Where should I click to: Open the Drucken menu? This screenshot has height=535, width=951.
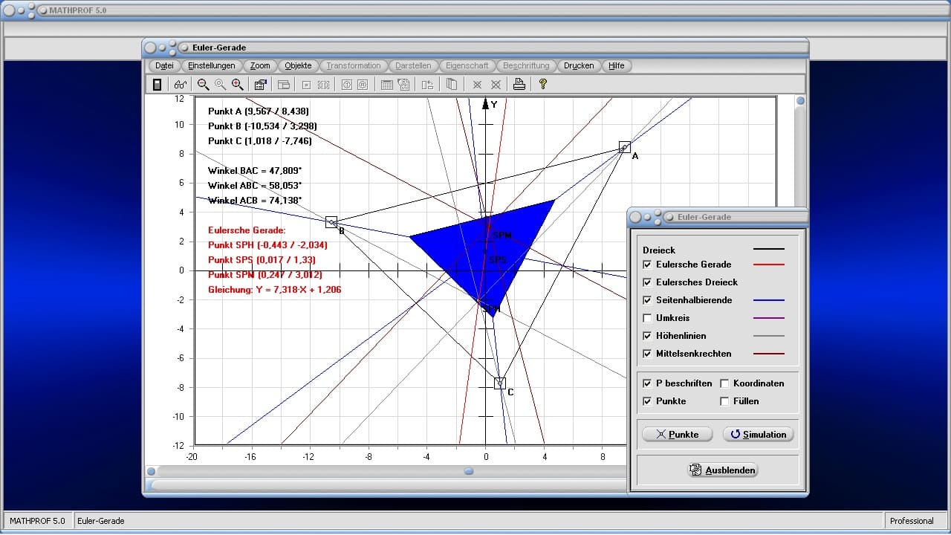(x=579, y=65)
